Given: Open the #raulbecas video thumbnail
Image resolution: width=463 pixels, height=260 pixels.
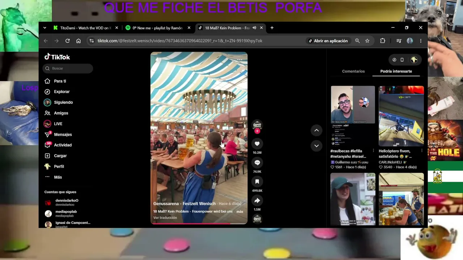Looking at the screenshot, I should pos(353,116).
